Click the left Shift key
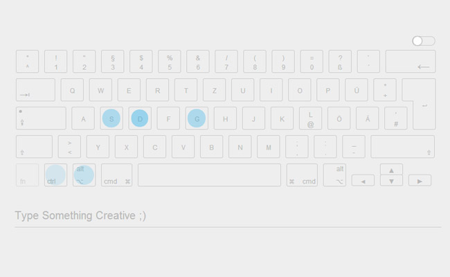Image resolution: width=450 pixels, height=277 pixels. [x=34, y=147]
